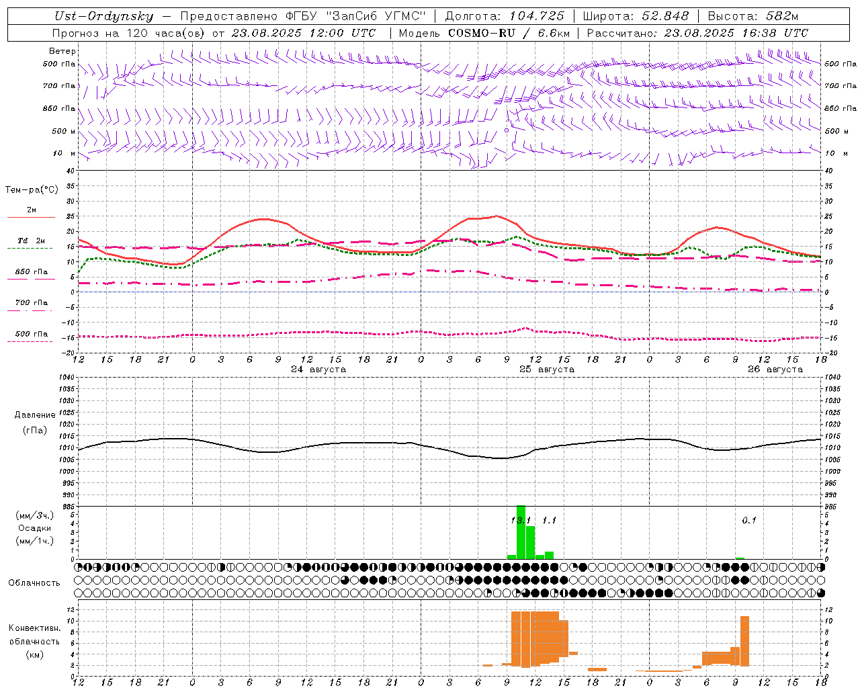This screenshot has height=688, width=860.
Task: Click the tallest green precipitation bar
Action: pyautogui.click(x=521, y=532)
